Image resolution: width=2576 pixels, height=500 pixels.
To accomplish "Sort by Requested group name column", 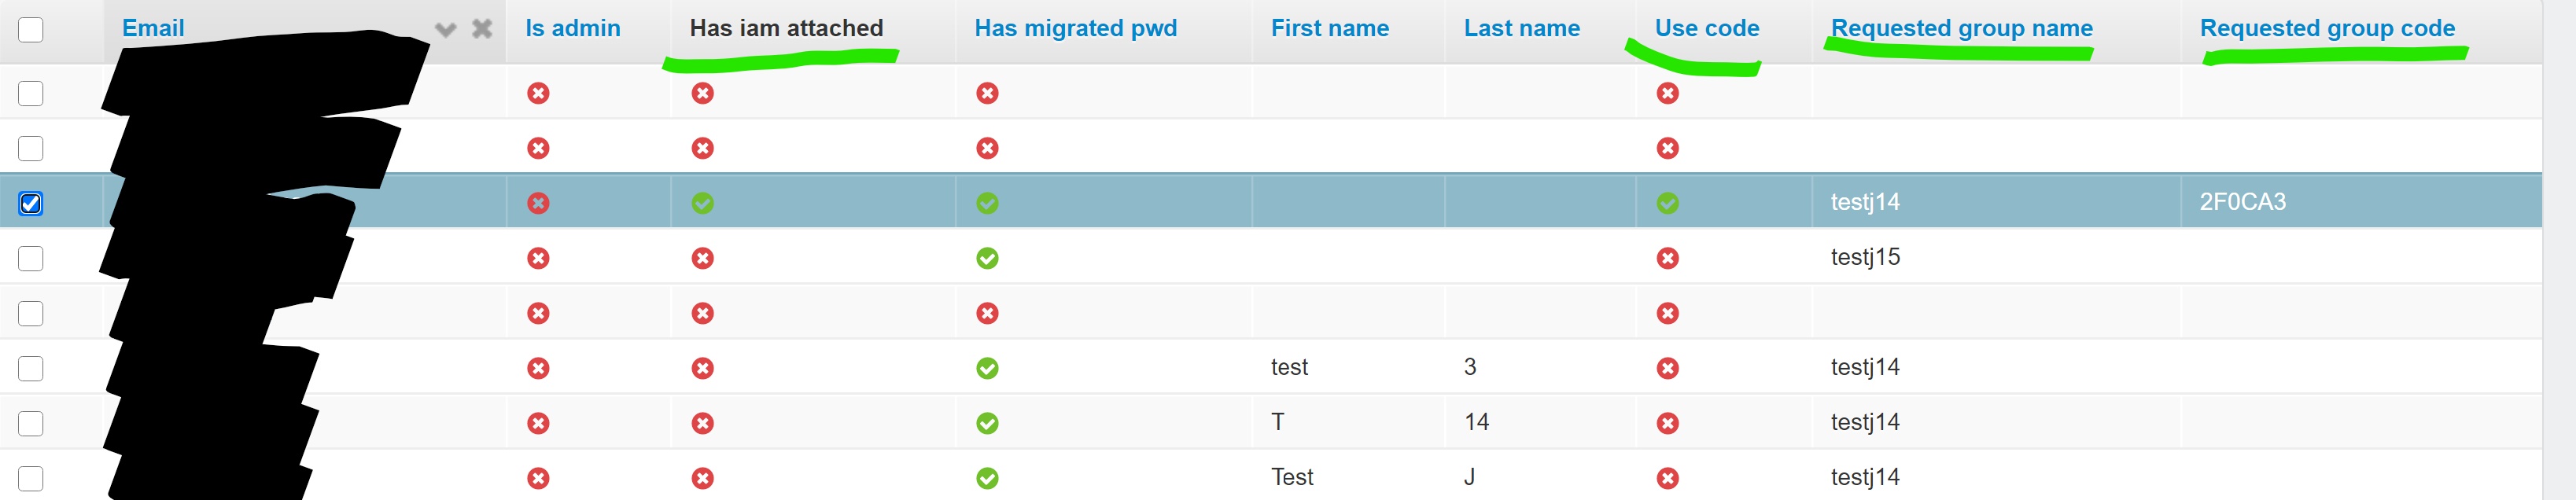I will (x=1961, y=28).
